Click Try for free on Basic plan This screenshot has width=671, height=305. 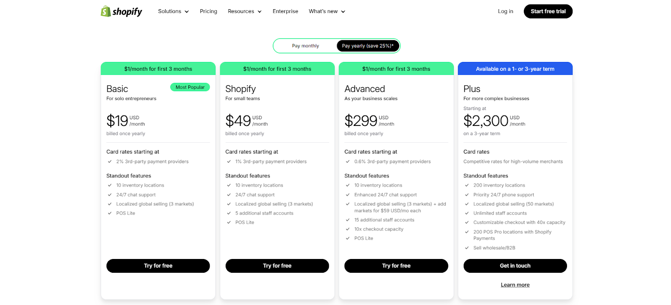pos(158,266)
